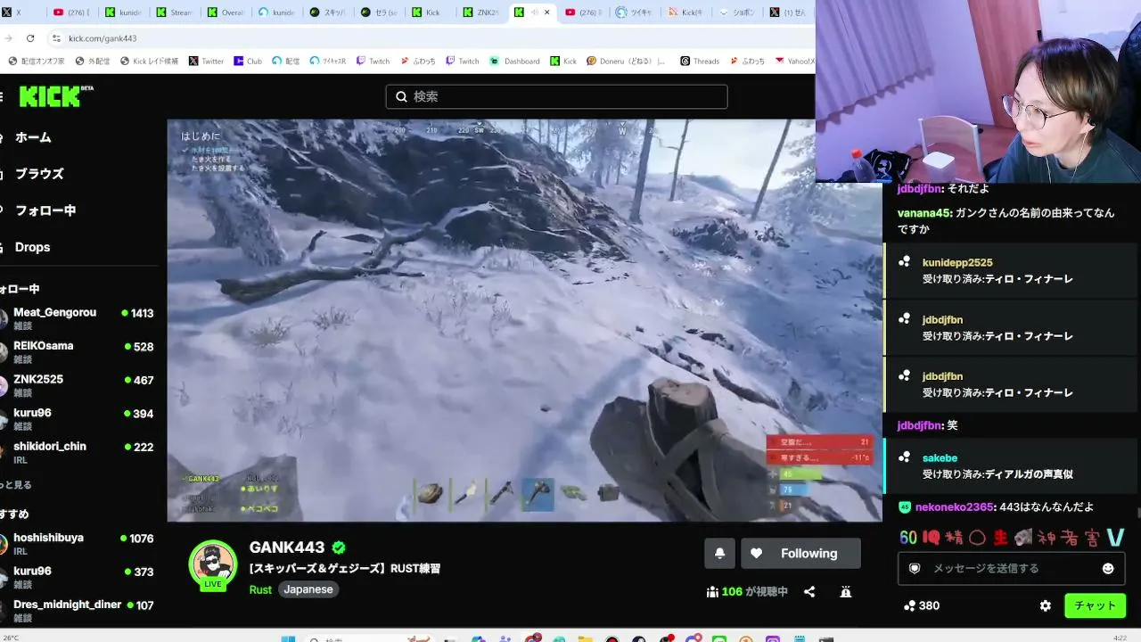Screen dimensions: 1141x642
Task: Open the Dashboard bookmark
Action: click(515, 62)
